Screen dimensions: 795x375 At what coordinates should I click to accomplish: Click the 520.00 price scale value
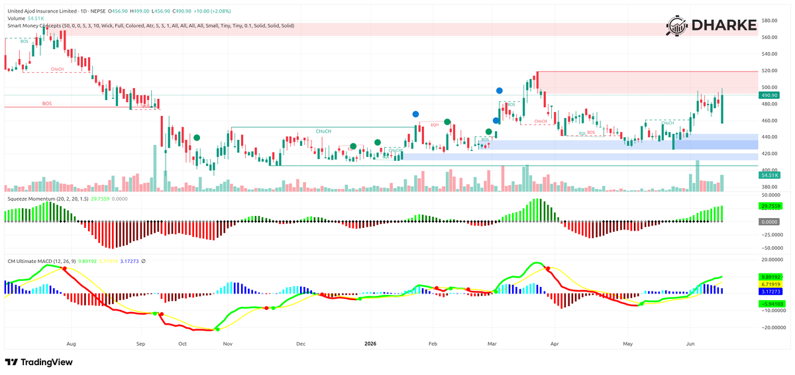tap(769, 71)
